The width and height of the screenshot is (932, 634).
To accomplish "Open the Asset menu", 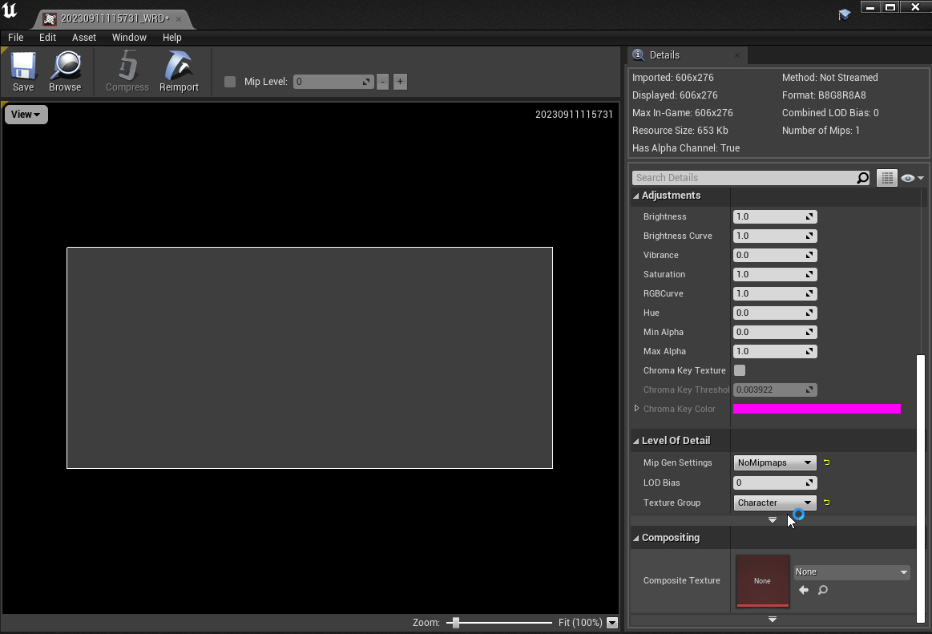I will [84, 38].
